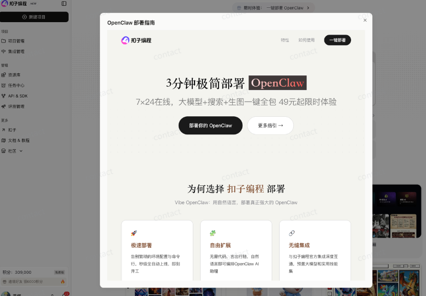Open 资源库 in the sidebar
Image resolution: width=426 pixels, height=296 pixels.
click(x=14, y=75)
